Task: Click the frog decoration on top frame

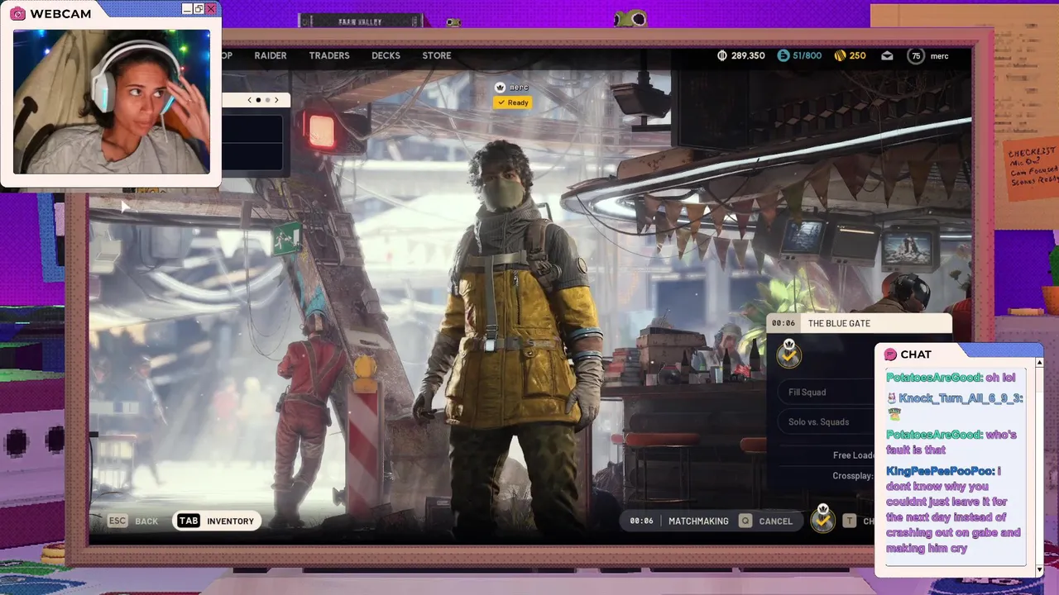Action: 630,18
